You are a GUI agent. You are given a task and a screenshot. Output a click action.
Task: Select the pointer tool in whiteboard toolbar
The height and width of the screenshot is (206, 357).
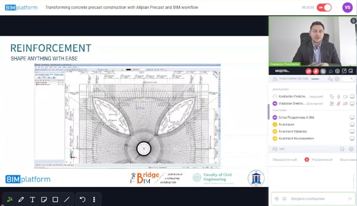pyautogui.click(x=10, y=199)
